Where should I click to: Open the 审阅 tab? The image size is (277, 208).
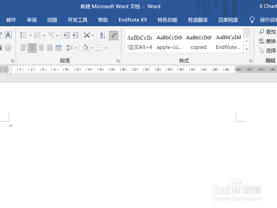(x=32, y=20)
